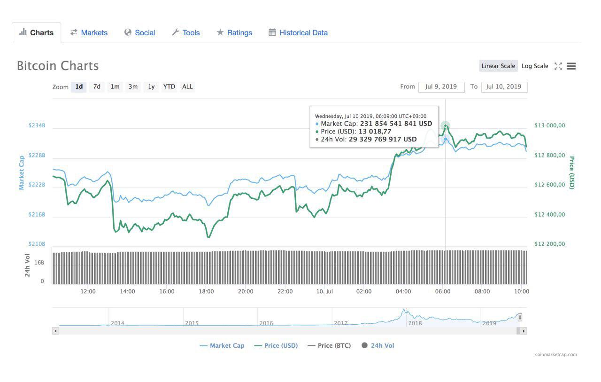Image resolution: width=601 pixels, height=382 pixels.
Task: Click the coinmarketcap.com credit link
Action: click(555, 355)
